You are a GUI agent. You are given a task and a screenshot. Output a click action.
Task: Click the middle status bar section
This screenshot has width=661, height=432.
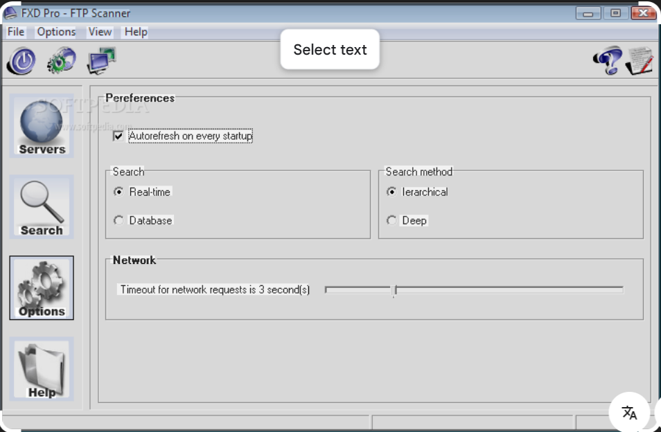[471, 422]
